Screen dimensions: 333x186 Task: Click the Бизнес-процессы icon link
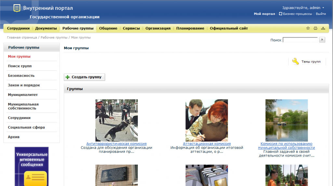281,14
